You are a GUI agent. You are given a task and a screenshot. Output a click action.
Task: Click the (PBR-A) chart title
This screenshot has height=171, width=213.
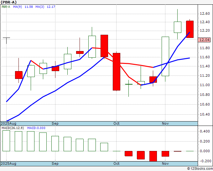click(8, 2)
